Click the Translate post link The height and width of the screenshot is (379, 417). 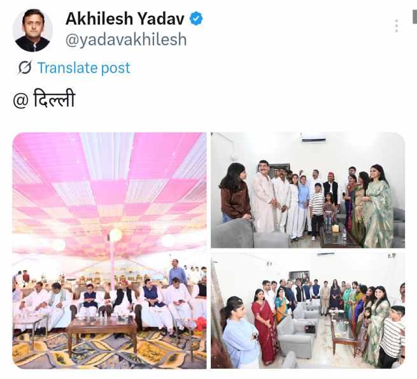coord(84,68)
